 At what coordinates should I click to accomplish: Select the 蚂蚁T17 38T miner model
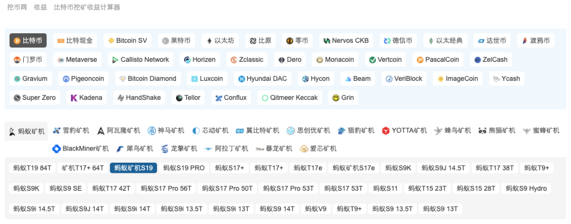click(x=494, y=167)
